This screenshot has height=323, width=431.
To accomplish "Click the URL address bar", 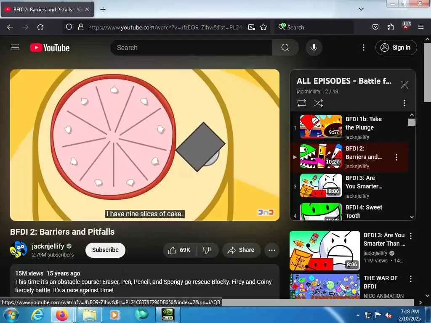I will (165, 27).
